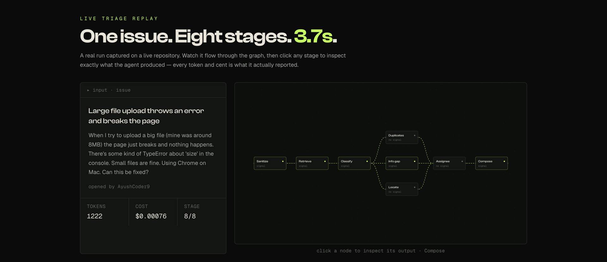
Task: Inspect the Assignee node output
Action: tap(449, 163)
